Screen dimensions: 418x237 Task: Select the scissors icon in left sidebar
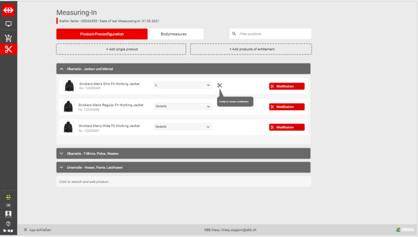(9, 49)
